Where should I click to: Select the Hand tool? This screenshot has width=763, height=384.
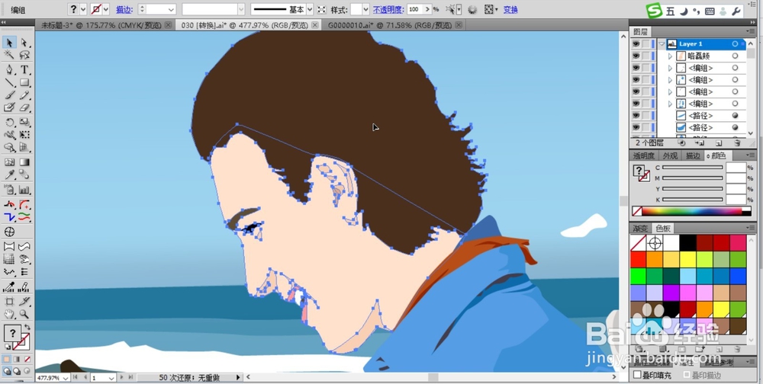pos(9,314)
